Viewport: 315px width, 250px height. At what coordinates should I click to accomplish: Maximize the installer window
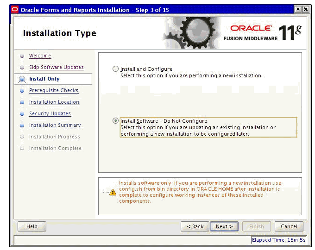[298, 9]
